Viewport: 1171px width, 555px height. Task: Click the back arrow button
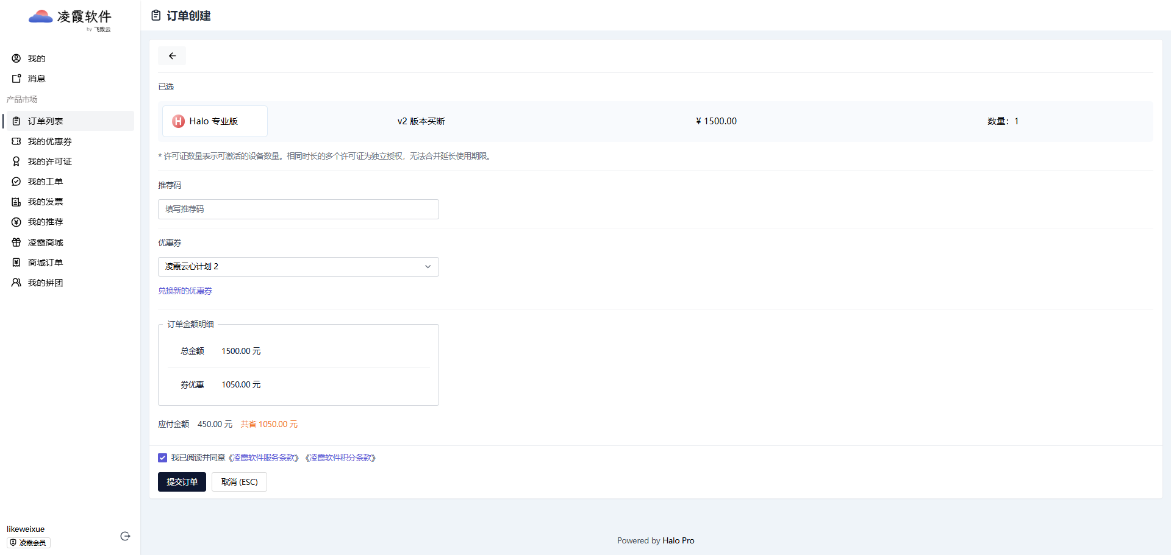tap(172, 56)
